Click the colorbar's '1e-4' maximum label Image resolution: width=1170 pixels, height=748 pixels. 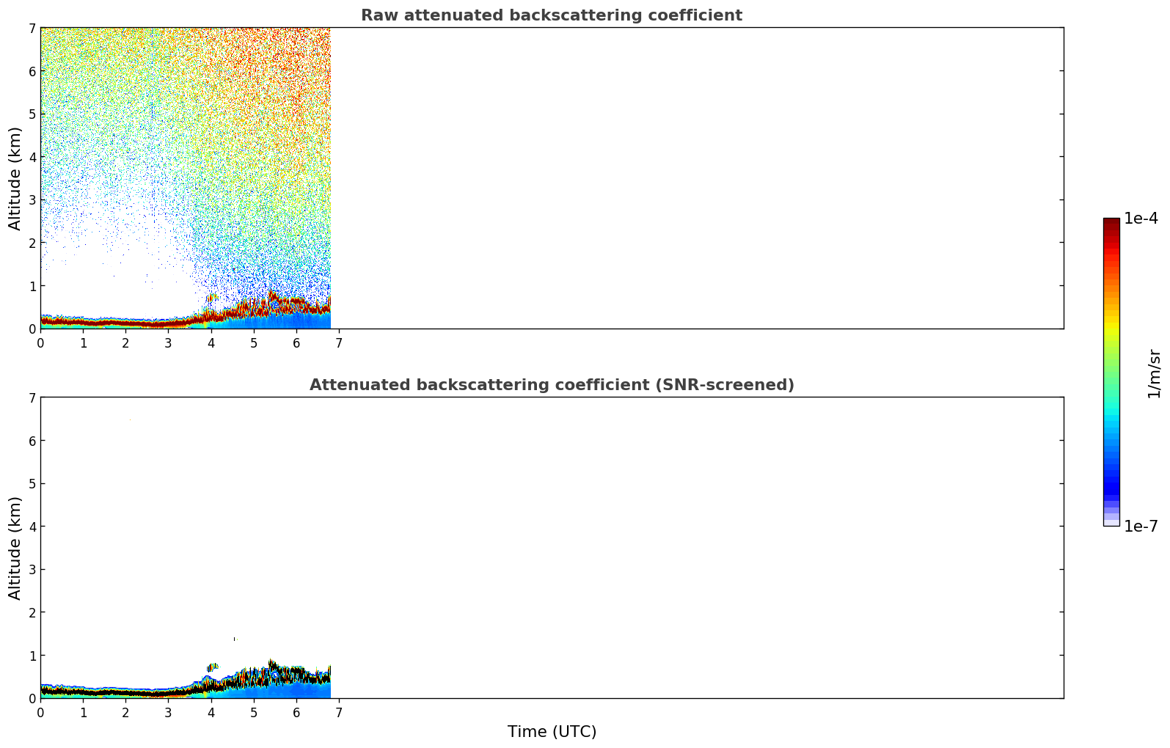click(1141, 219)
